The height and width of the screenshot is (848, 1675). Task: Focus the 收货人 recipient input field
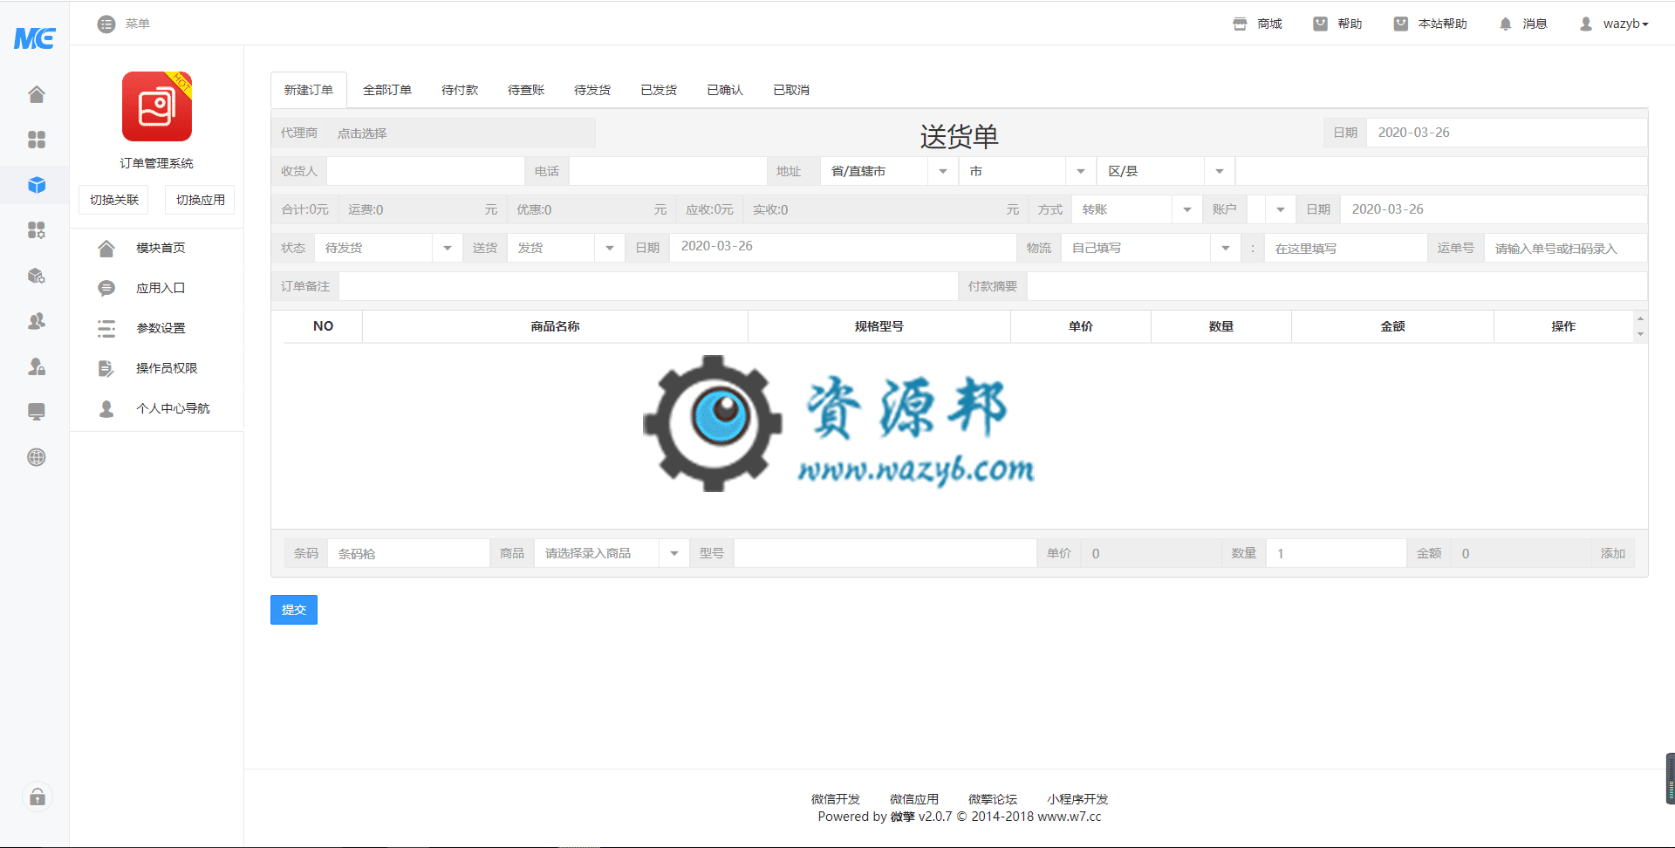(x=426, y=172)
